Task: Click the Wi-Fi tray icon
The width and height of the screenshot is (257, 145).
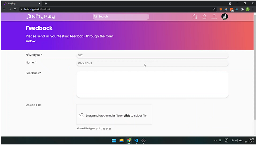Action: (x=233, y=140)
